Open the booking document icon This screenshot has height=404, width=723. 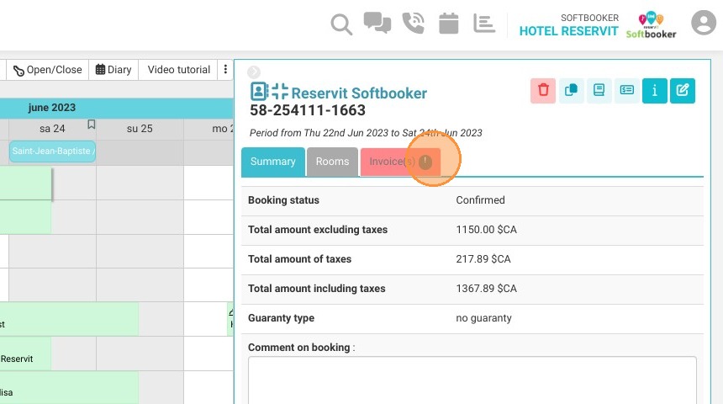click(x=599, y=91)
